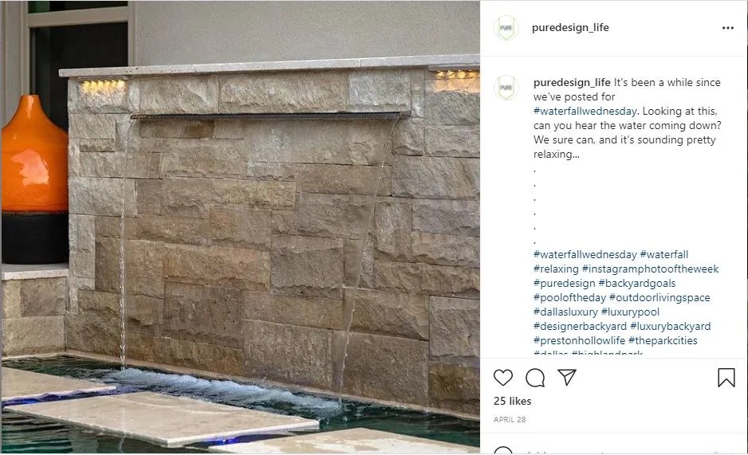This screenshot has width=748, height=455.
Task: Open the #backyardgoals hashtag
Action: [637, 283]
